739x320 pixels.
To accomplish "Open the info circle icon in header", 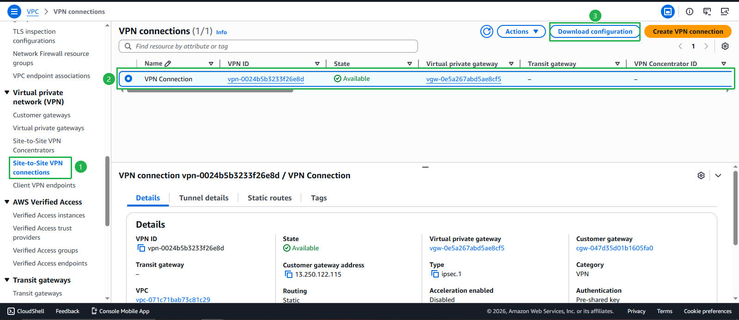I will [690, 12].
